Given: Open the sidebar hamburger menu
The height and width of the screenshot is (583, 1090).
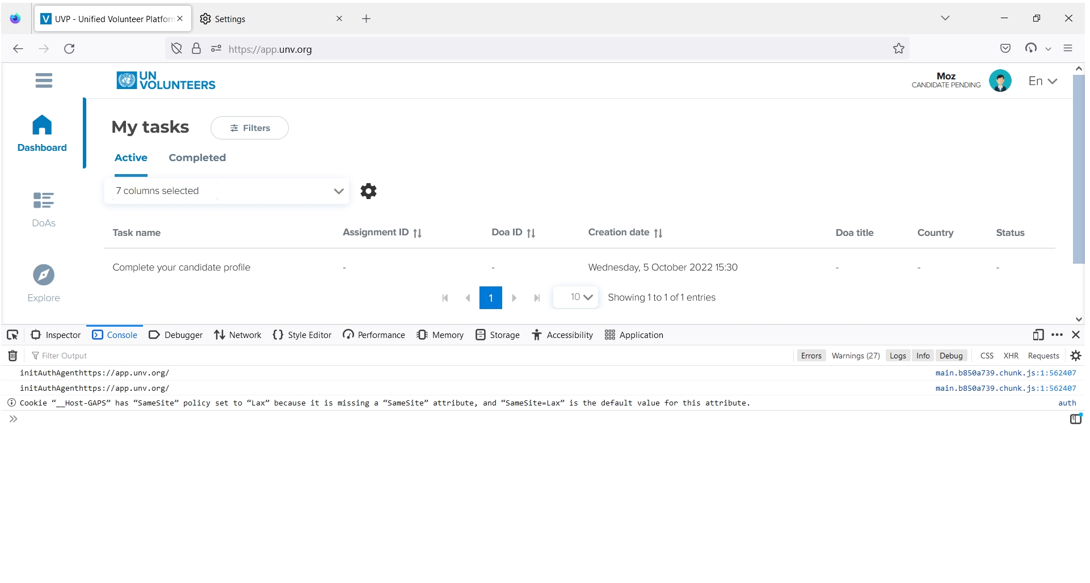Looking at the screenshot, I should (x=44, y=80).
